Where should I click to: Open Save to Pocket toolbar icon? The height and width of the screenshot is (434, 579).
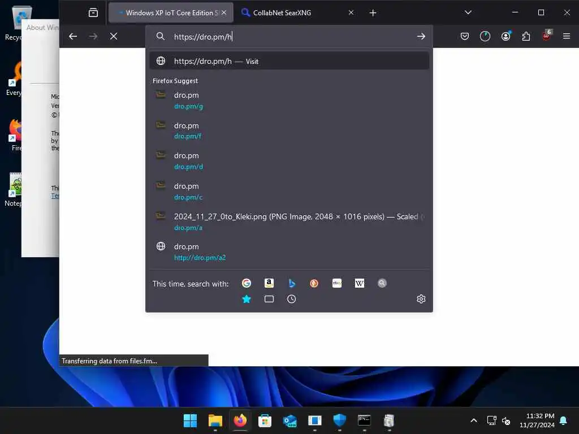click(465, 36)
